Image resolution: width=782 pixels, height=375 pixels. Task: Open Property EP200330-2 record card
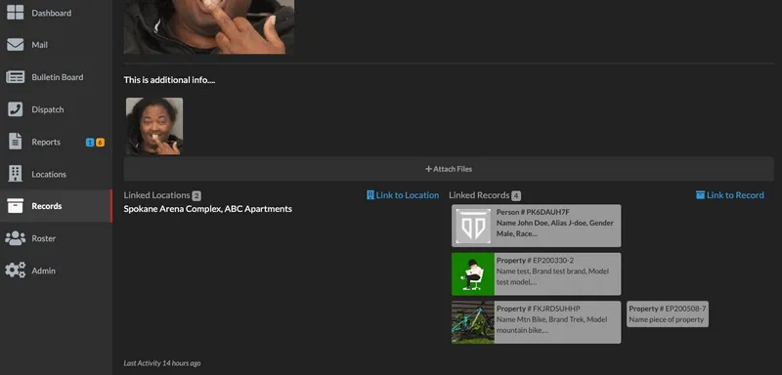[536, 273]
